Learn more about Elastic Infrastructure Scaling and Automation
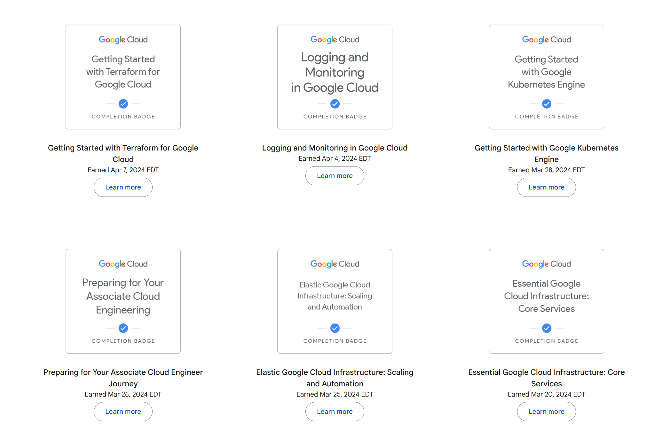The height and width of the screenshot is (441, 662). (x=335, y=412)
